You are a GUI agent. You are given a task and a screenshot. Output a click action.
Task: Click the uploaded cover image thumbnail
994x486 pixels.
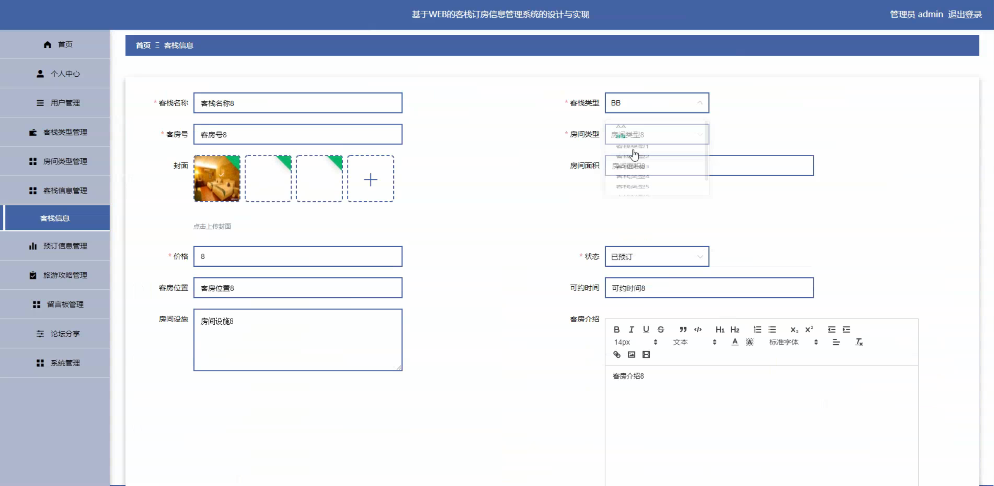click(216, 178)
